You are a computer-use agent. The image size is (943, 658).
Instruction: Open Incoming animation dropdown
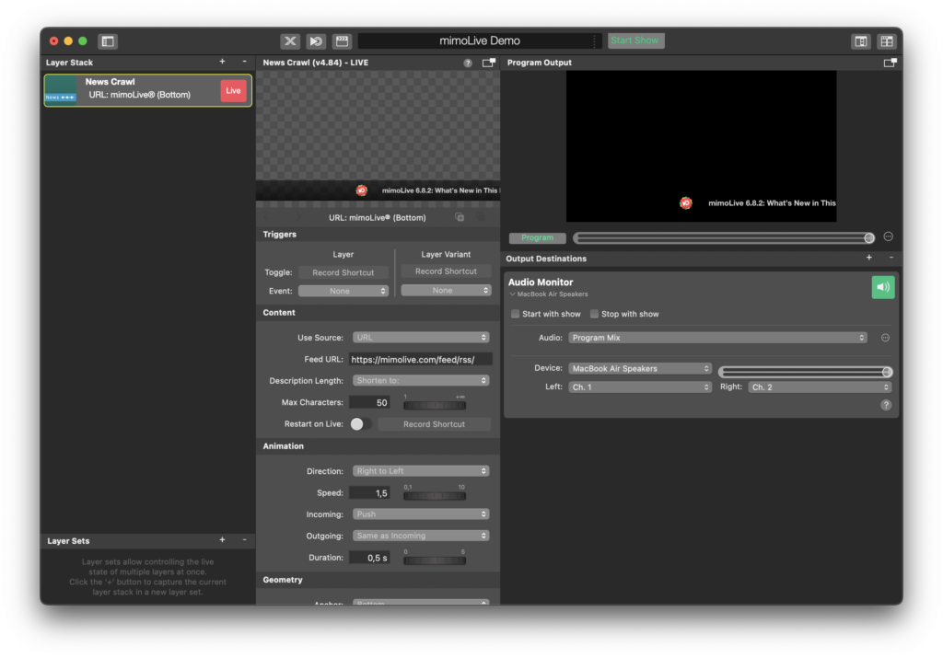pyautogui.click(x=420, y=514)
